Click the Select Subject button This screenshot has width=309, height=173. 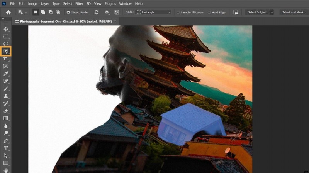click(x=257, y=12)
